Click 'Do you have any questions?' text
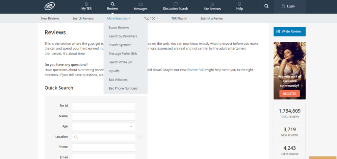The image size is (337, 159). point(66,65)
